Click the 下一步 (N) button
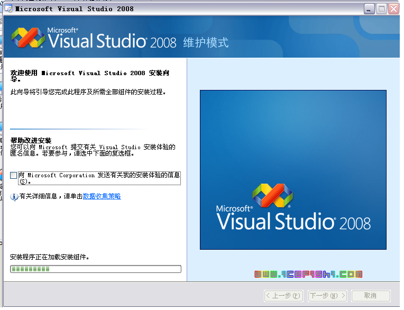The height and width of the screenshot is (310, 404). (x=327, y=296)
